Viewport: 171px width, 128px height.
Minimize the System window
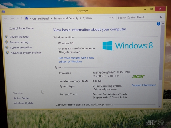[145, 9]
